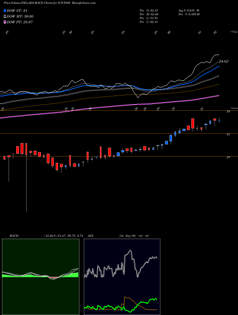Click the 33 price axis label
238x315 pixels.
pyautogui.click(x=228, y=112)
